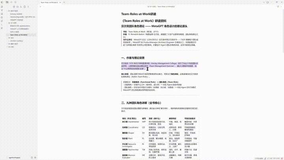Open a new tab with plus
Image resolution: width=284 pixels, height=160 pixels.
[x=64, y=2]
